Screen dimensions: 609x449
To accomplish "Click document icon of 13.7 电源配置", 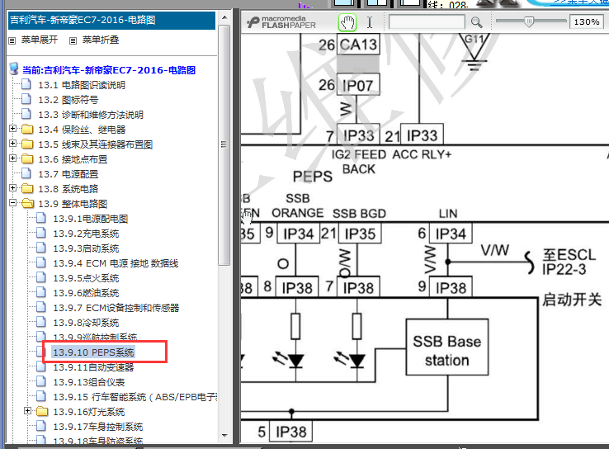I will coord(26,173).
